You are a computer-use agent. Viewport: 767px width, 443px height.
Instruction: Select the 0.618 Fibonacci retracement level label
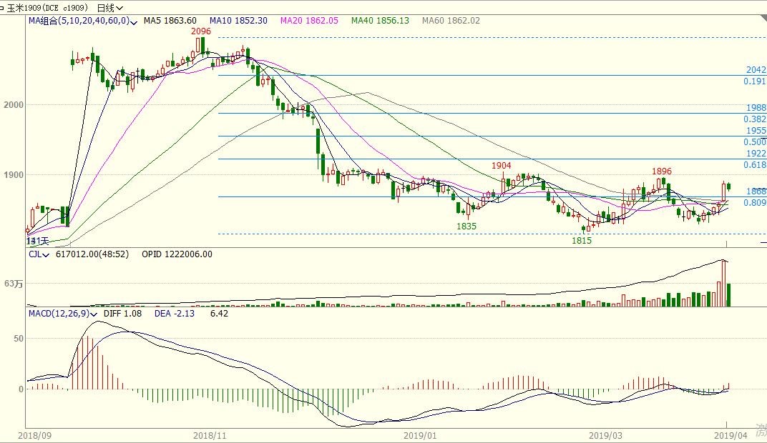(754, 165)
